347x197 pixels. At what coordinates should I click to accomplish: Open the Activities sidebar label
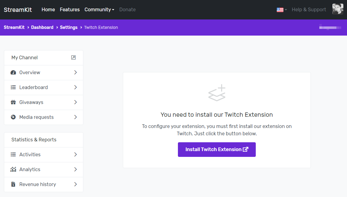click(x=30, y=154)
